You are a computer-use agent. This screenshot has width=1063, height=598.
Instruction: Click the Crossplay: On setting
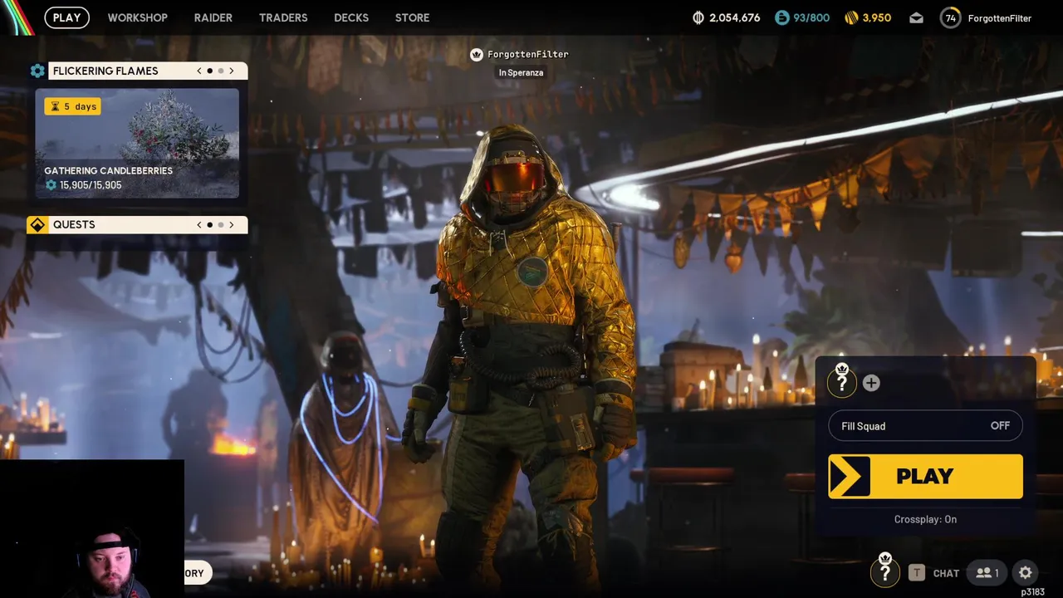[x=925, y=519]
